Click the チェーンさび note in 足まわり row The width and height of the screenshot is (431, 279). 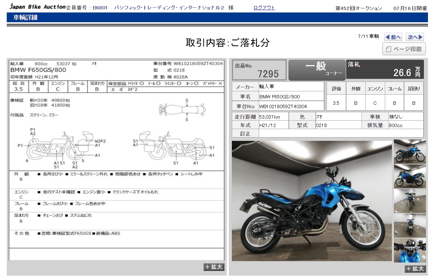click(x=52, y=215)
